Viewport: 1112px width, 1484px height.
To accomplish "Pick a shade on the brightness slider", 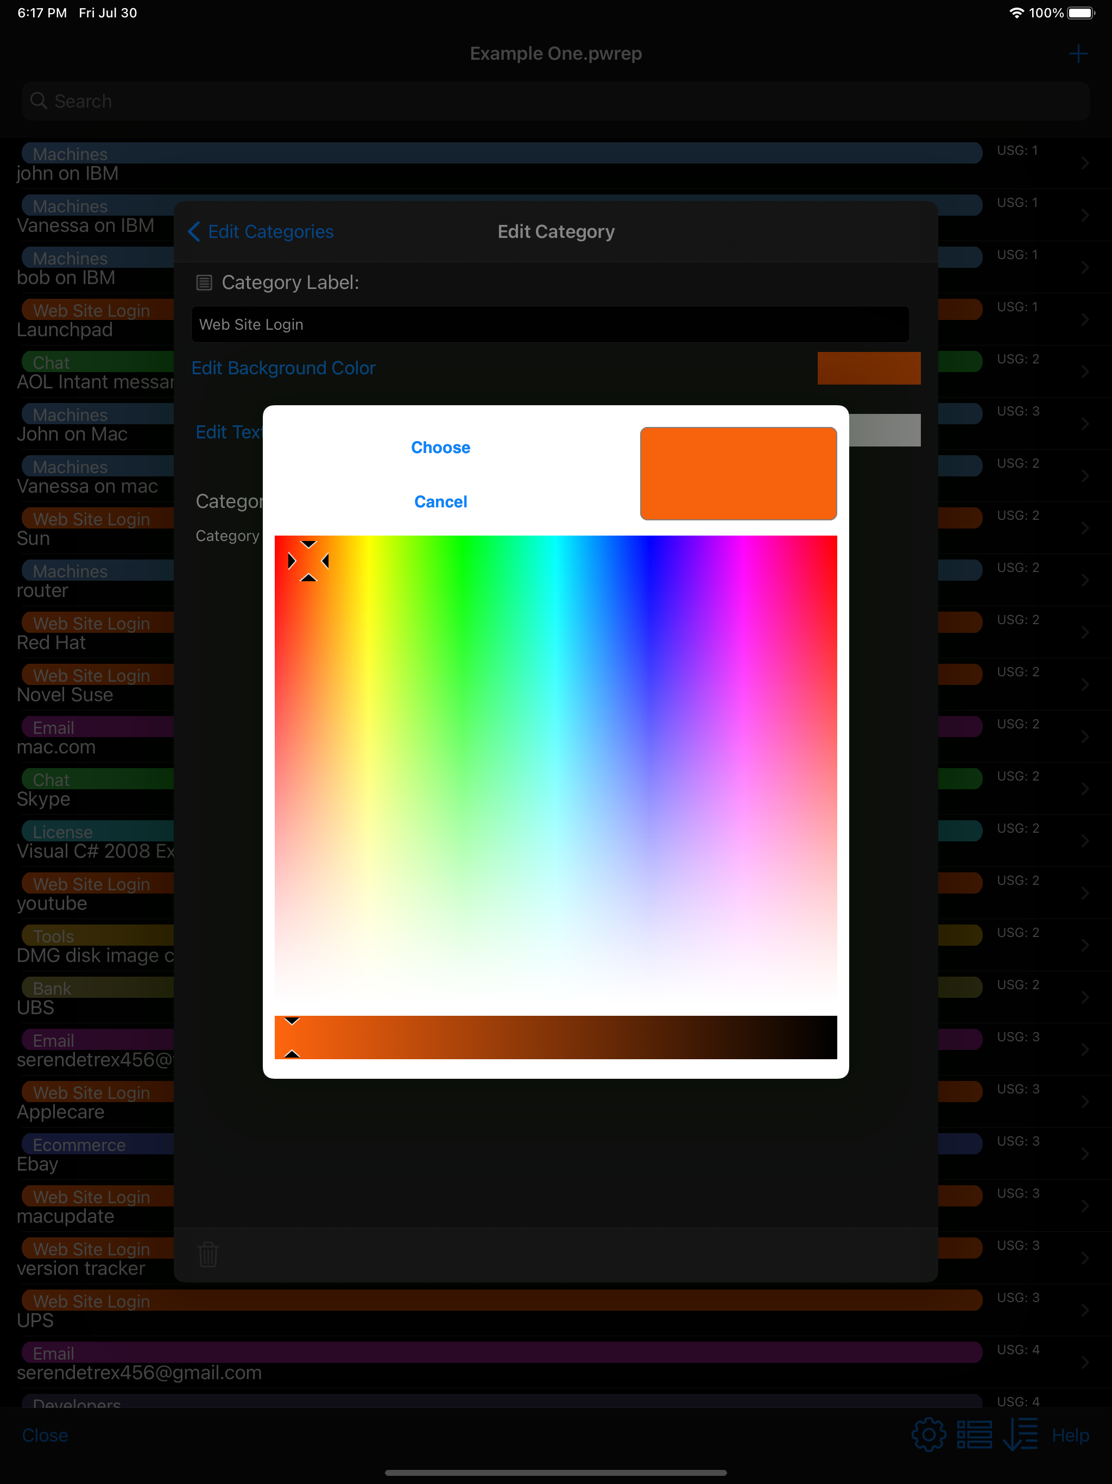I will click(555, 1037).
